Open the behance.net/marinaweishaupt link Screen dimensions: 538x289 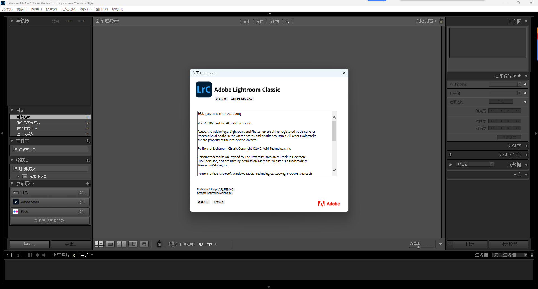tap(214, 193)
